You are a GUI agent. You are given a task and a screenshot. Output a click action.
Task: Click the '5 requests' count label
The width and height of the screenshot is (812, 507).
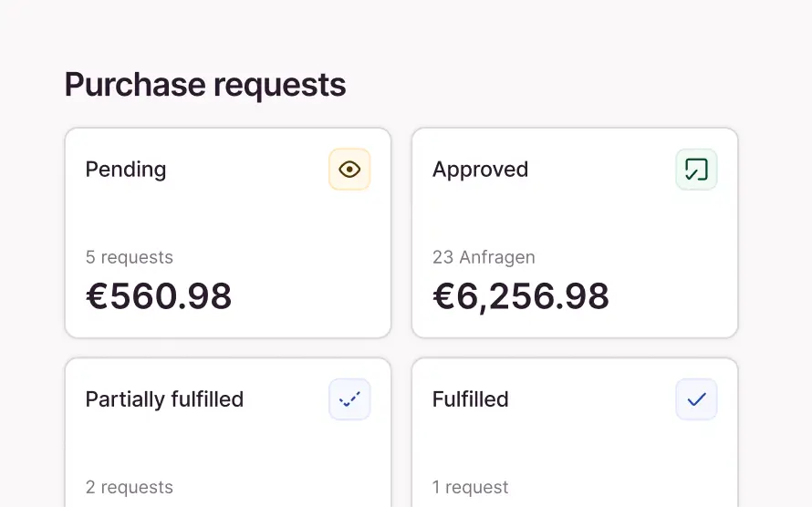[x=129, y=257]
